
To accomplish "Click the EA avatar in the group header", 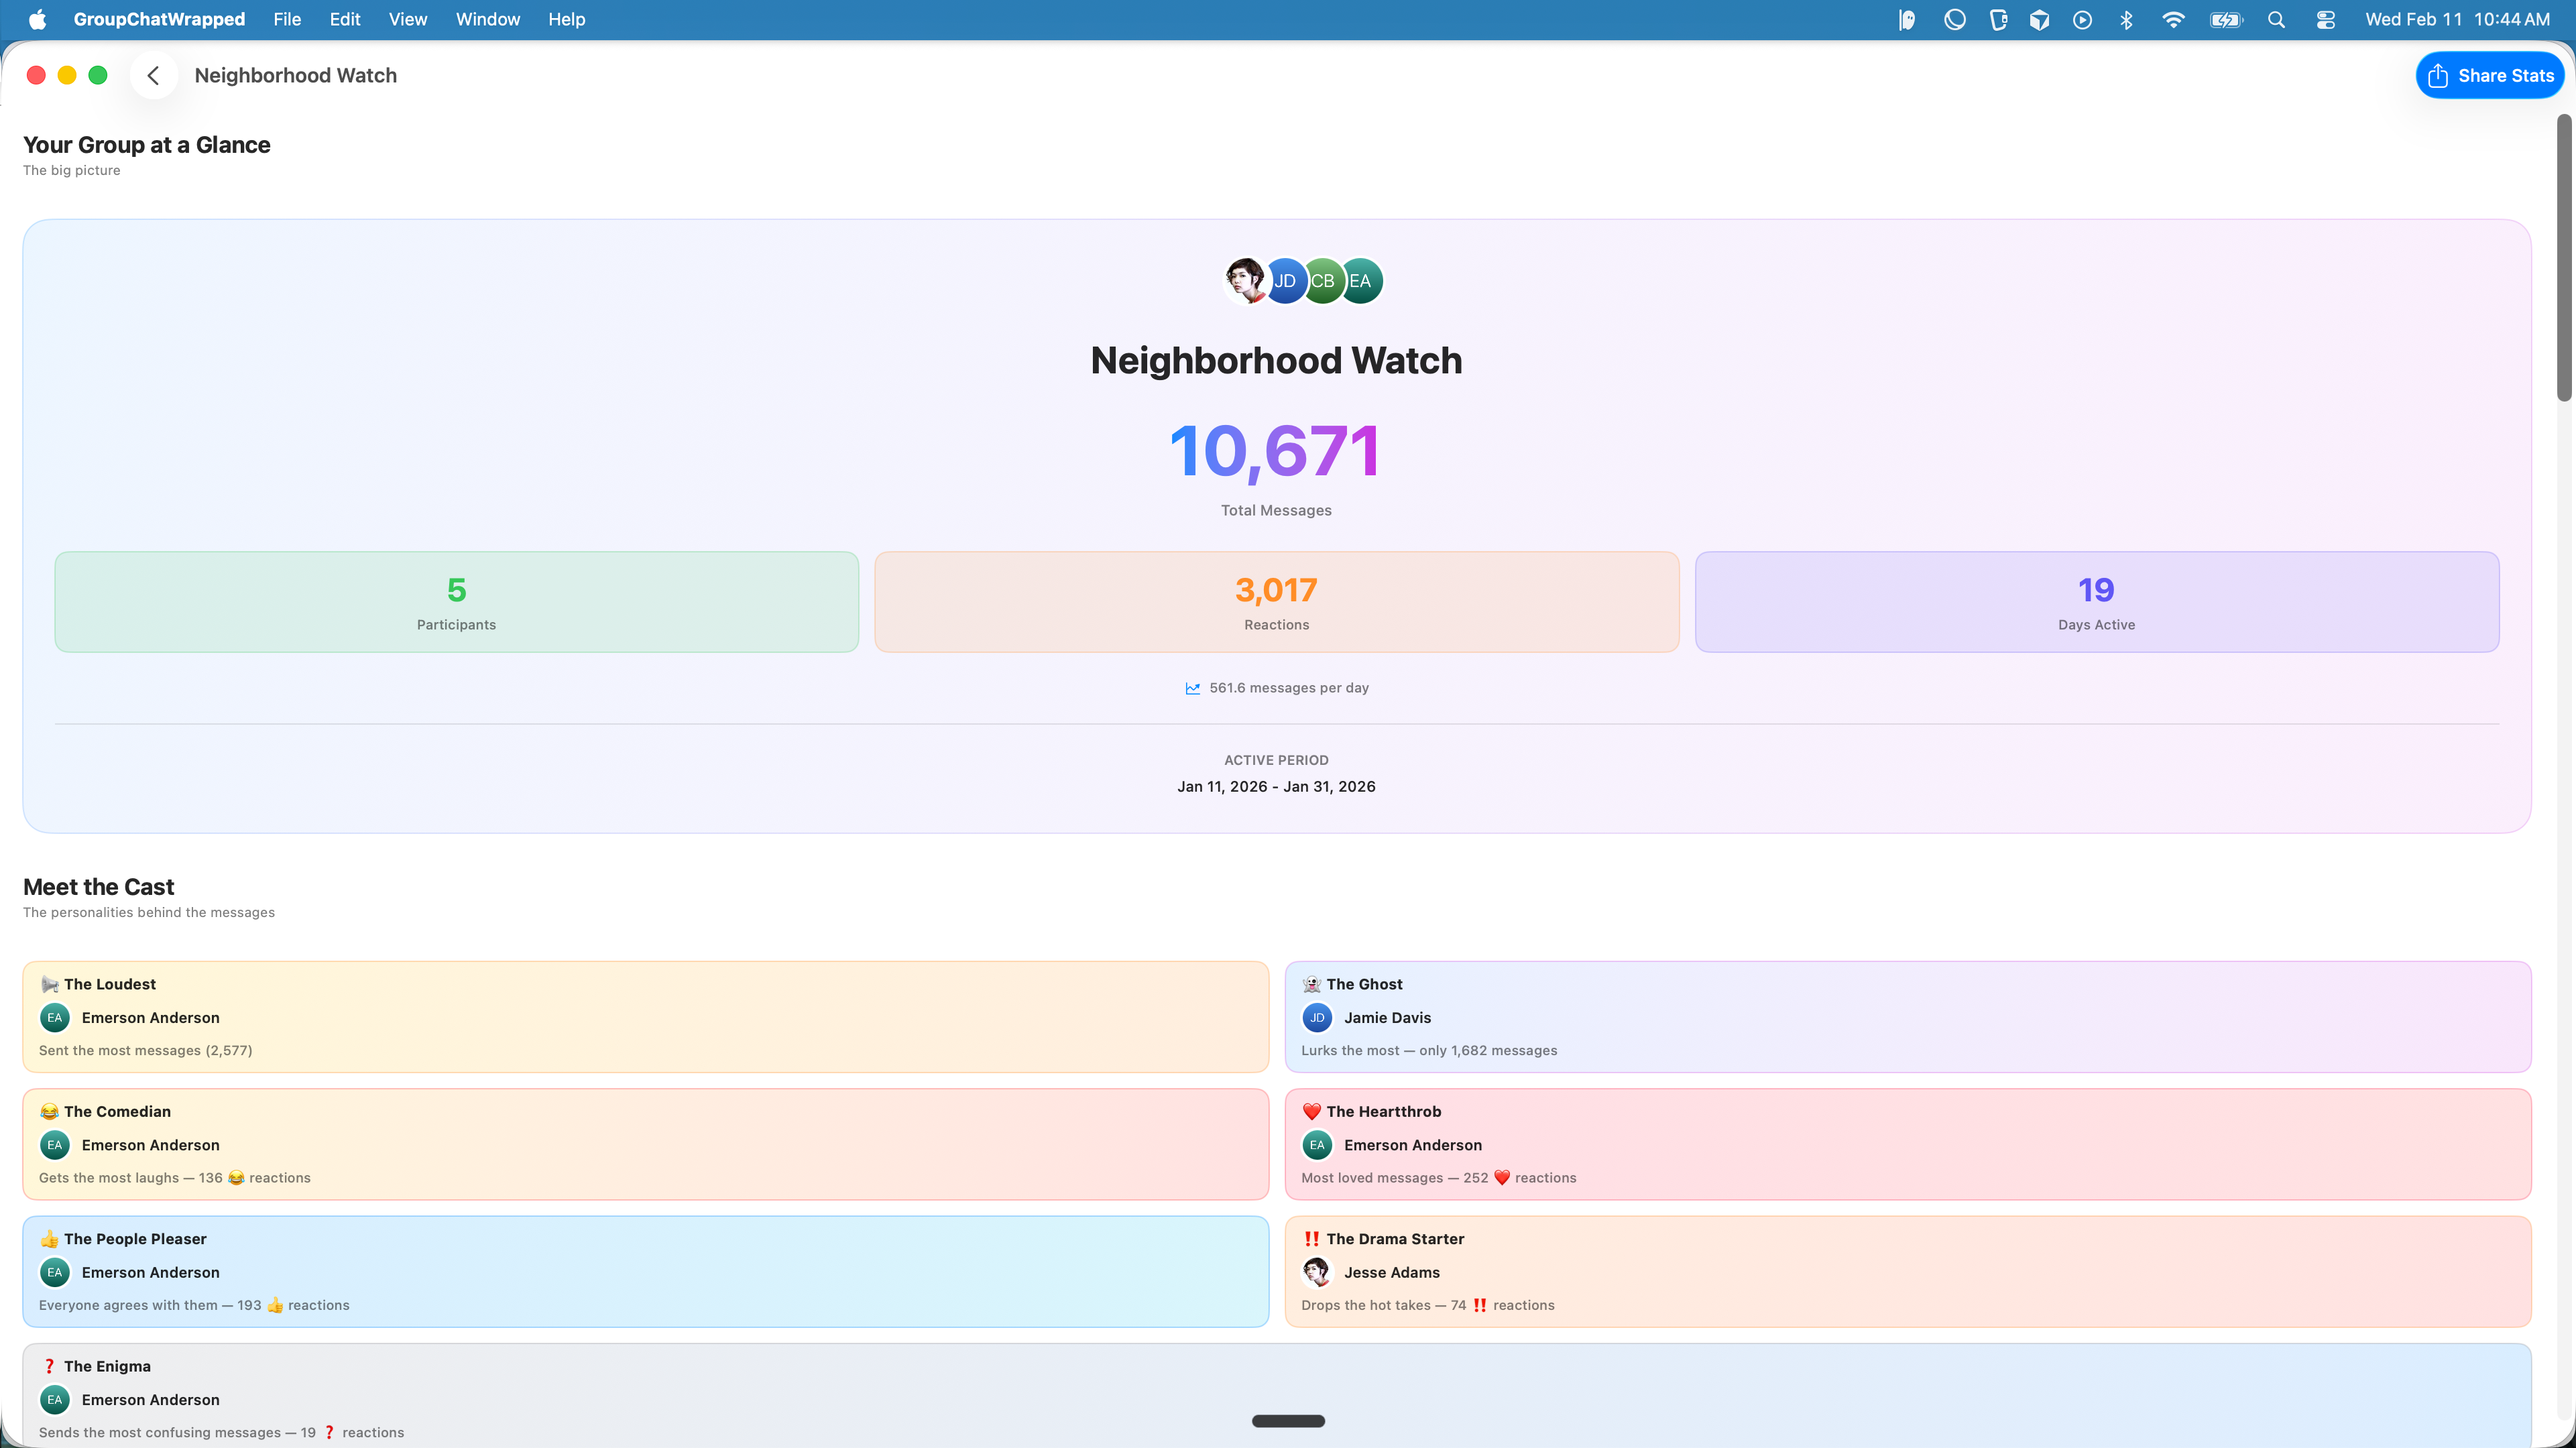I will click(1360, 281).
